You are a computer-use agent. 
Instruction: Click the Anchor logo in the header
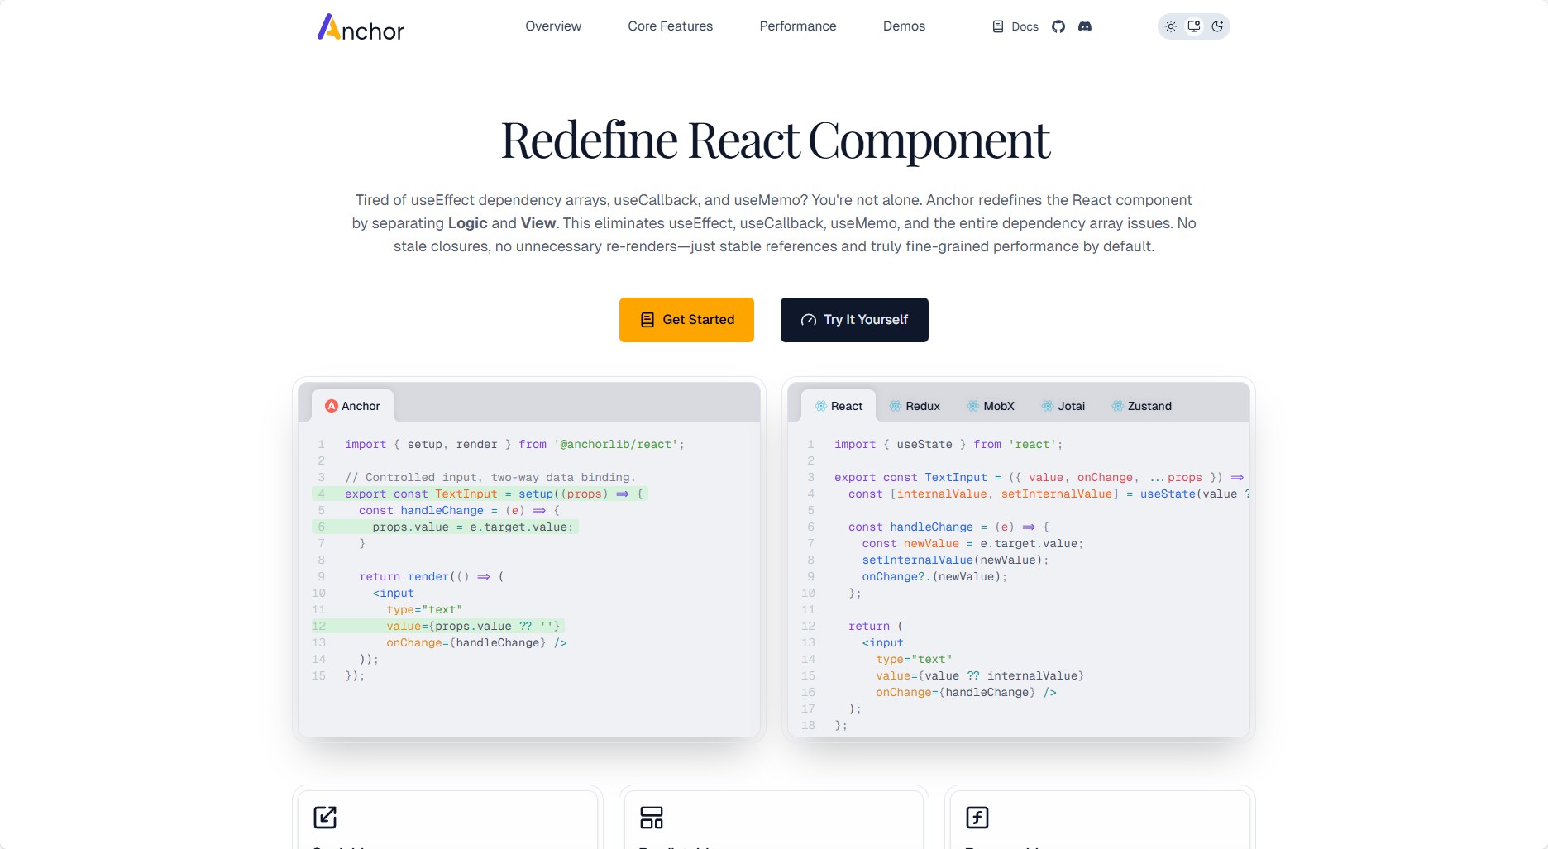[x=361, y=28]
